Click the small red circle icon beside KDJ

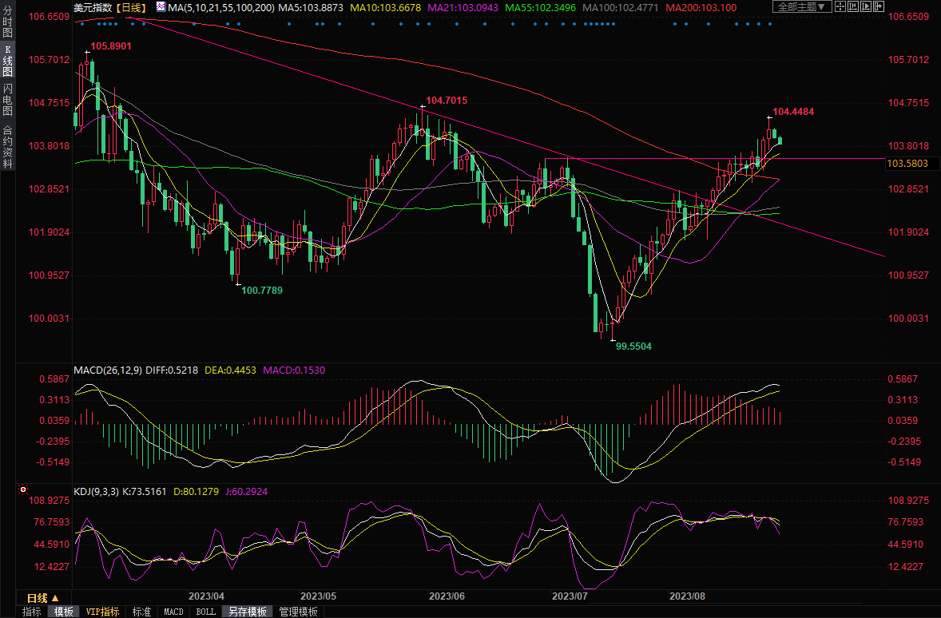[23, 489]
